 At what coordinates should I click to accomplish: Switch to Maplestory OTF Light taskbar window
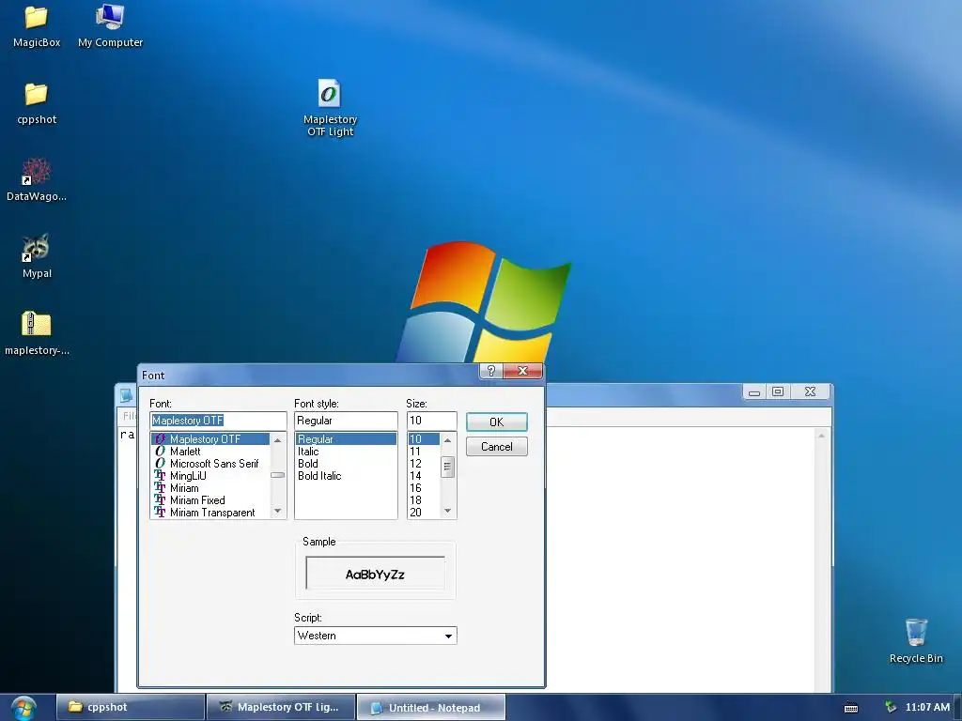pos(281,707)
